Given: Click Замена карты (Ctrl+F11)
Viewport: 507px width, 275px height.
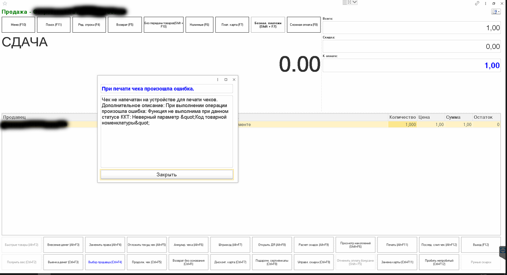Looking at the screenshot, I should coord(397,262).
